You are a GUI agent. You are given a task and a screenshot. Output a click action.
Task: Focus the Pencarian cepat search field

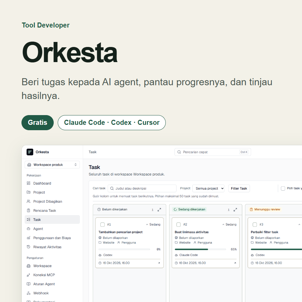pyautogui.click(x=213, y=152)
